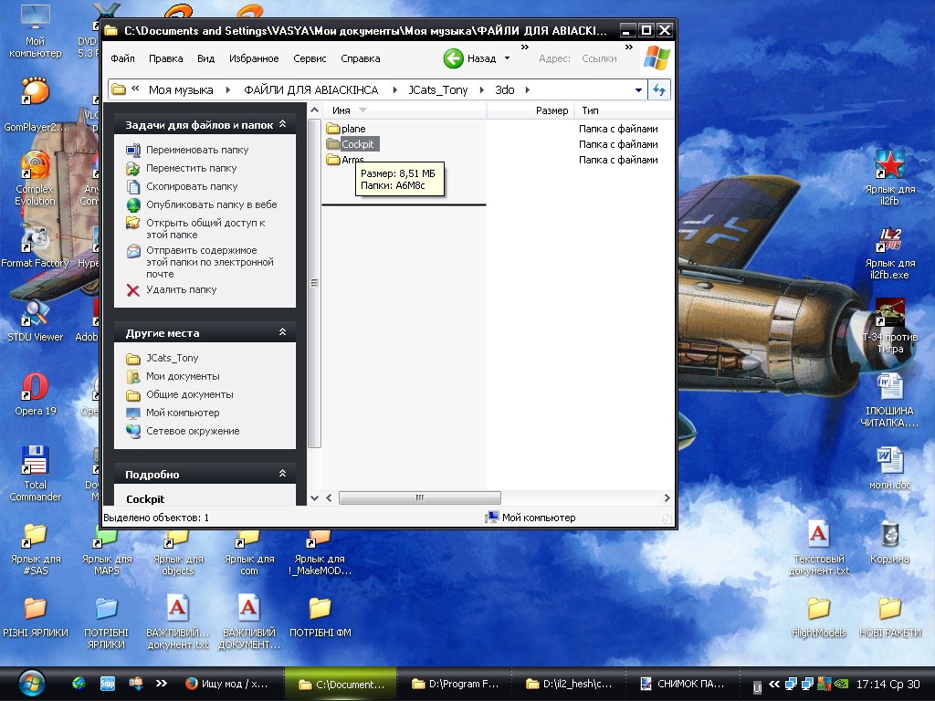Click the address bar Go/refresh icon
The height and width of the screenshot is (701, 935).
[659, 89]
